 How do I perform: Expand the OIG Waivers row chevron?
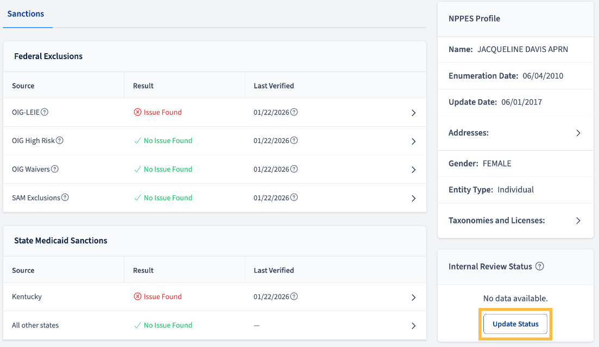click(413, 170)
